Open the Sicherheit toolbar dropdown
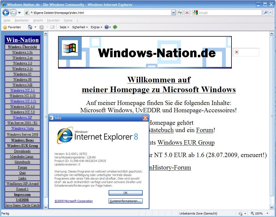The width and height of the screenshot is (276, 217). coord(80,27)
